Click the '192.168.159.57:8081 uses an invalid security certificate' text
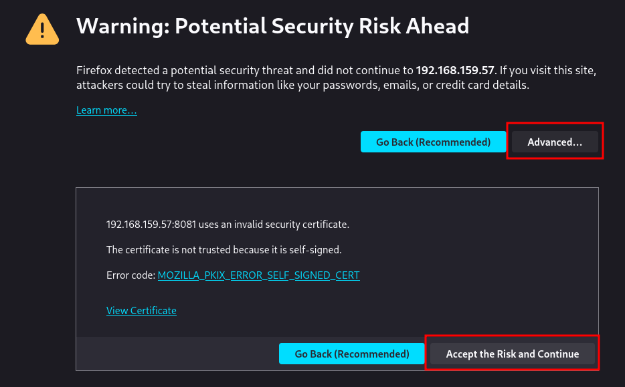 pyautogui.click(x=228, y=225)
